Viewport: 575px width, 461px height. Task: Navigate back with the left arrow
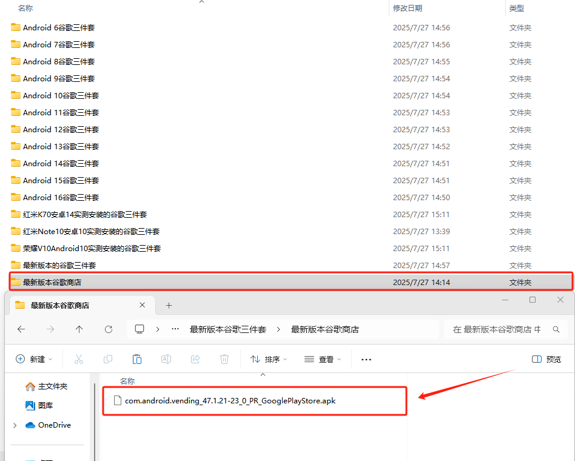(x=21, y=329)
